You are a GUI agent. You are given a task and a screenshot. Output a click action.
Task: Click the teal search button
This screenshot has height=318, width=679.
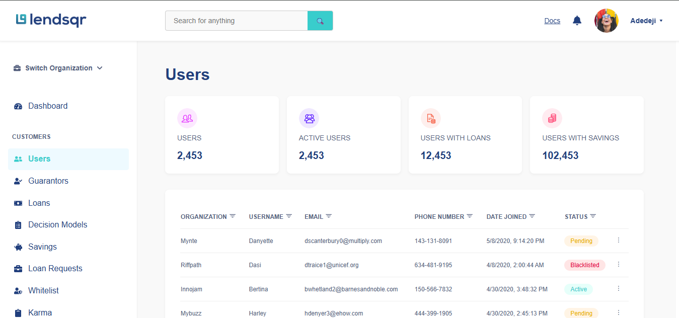320,21
